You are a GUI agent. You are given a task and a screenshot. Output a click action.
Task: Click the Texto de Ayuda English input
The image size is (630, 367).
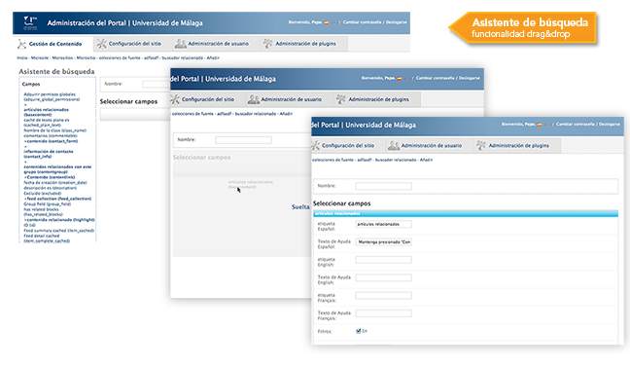[384, 277]
